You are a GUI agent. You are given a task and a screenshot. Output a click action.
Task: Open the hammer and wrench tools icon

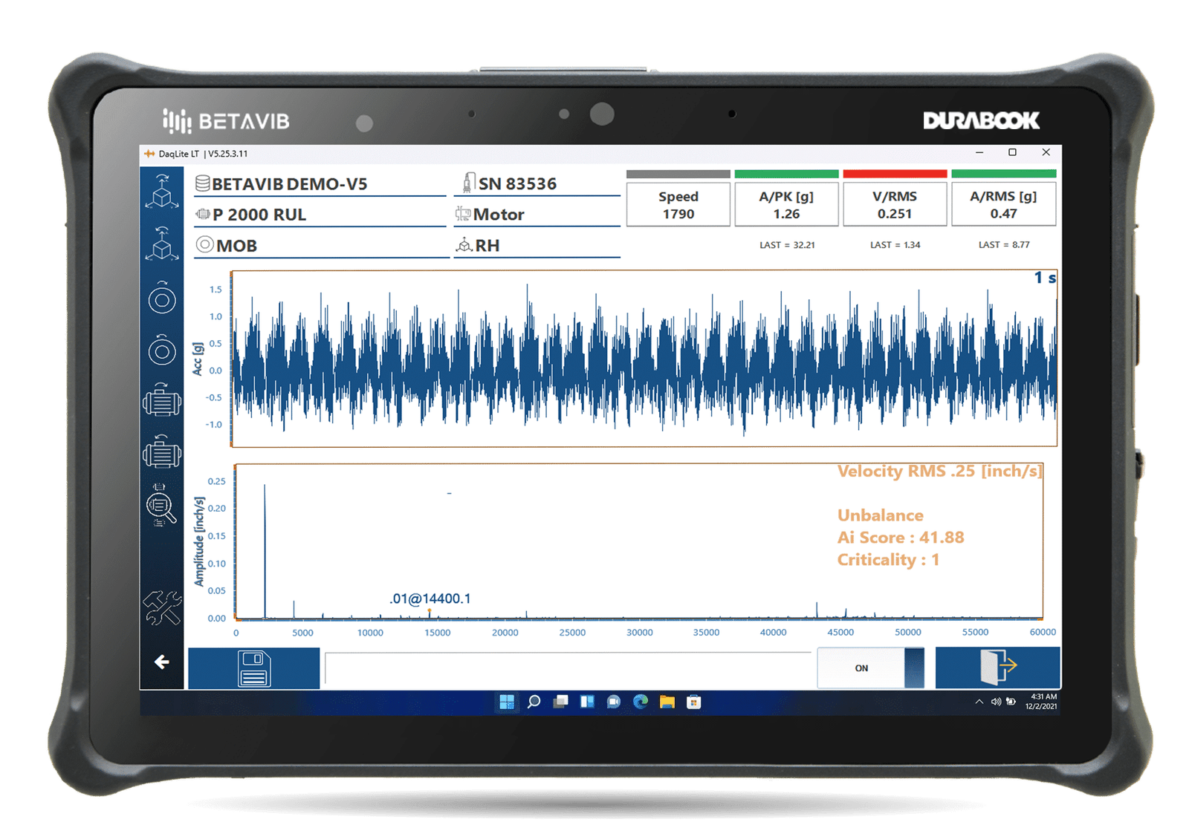tap(162, 607)
